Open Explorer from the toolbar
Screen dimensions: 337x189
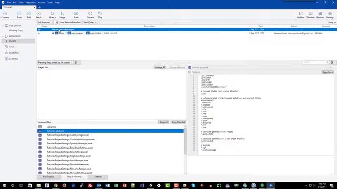point(320,15)
